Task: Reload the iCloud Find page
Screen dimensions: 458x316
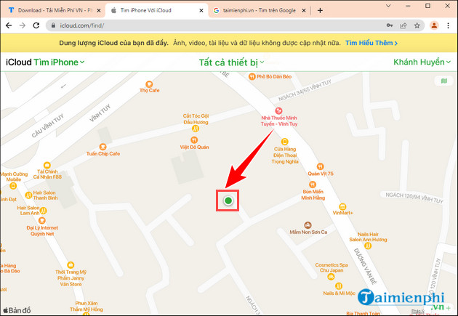Action: tap(36, 25)
